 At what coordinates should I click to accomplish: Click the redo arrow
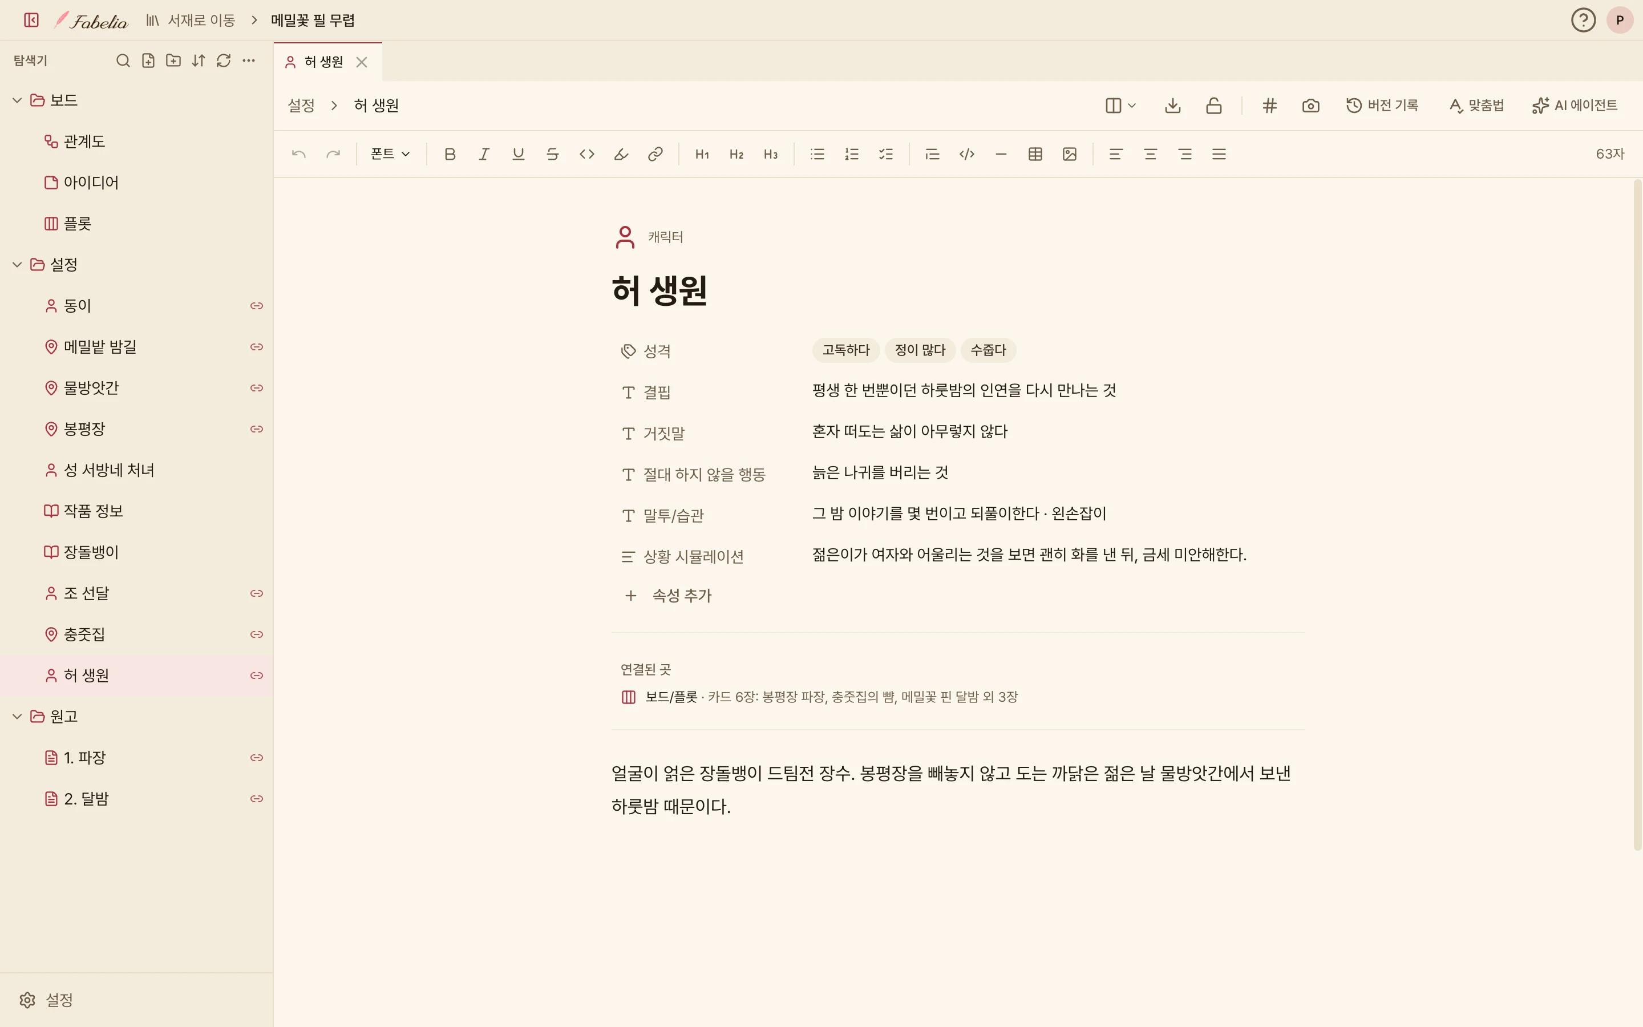(333, 154)
